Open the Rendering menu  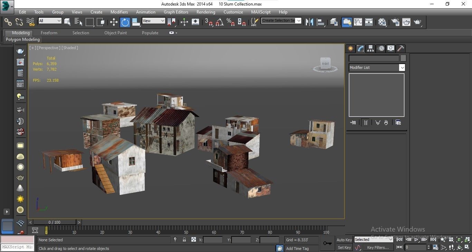point(206,12)
